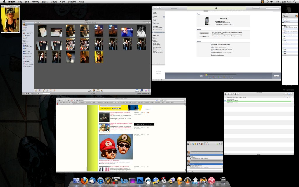Enable 'Manually manage music and videos'
Screen dimensions: 299x187
[x=211, y=51]
